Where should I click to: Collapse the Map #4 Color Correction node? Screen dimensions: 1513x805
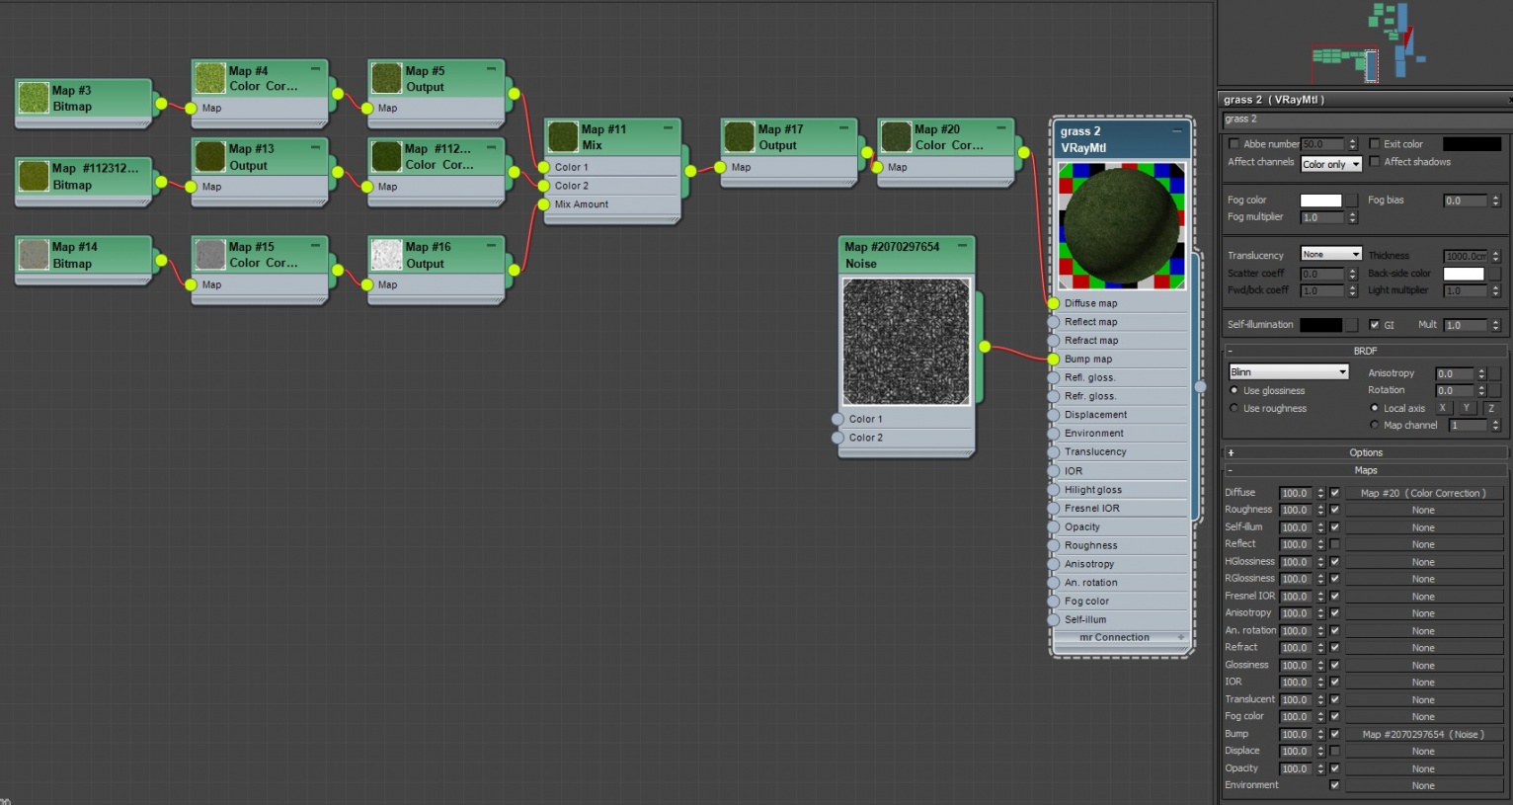[315, 69]
